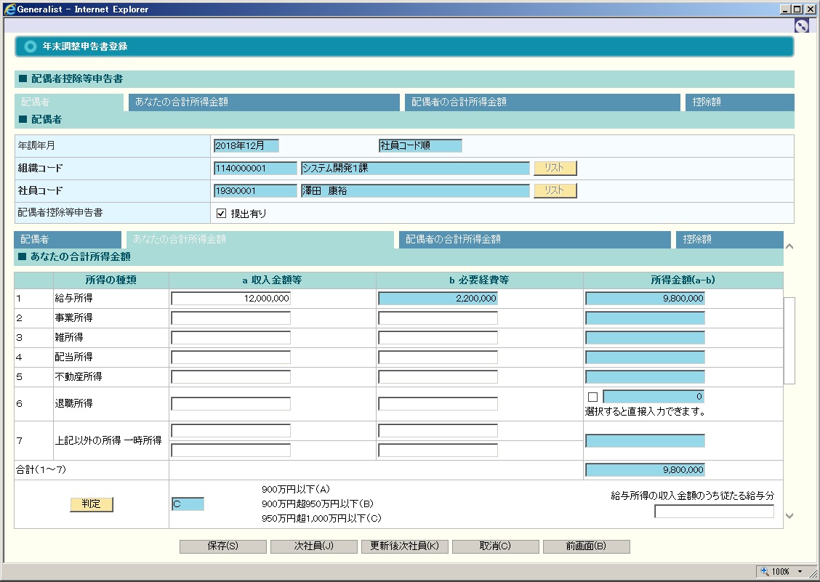Enable the 退職所得 direct input checkbox

tap(592, 397)
